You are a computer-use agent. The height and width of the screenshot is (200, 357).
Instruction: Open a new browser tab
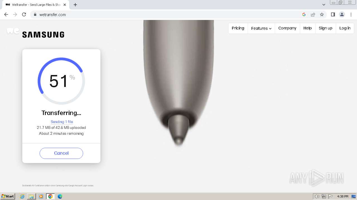pos(75,5)
